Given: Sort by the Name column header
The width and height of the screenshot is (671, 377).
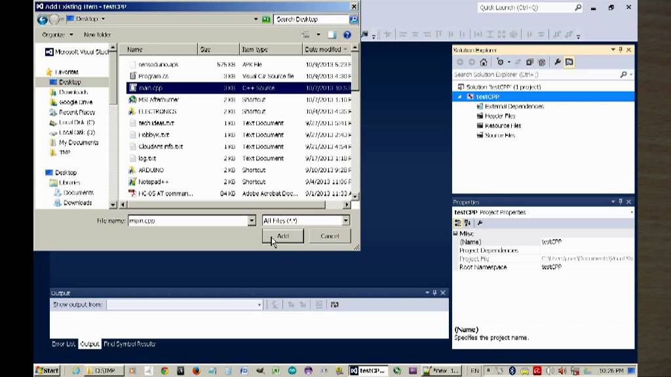Looking at the screenshot, I should click(x=159, y=50).
